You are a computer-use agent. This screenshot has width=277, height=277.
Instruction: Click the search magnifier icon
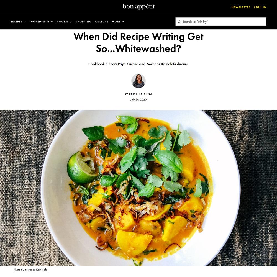[x=179, y=22]
